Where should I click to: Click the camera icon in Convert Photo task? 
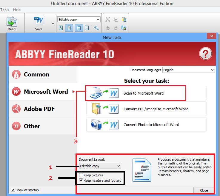pos(96,124)
